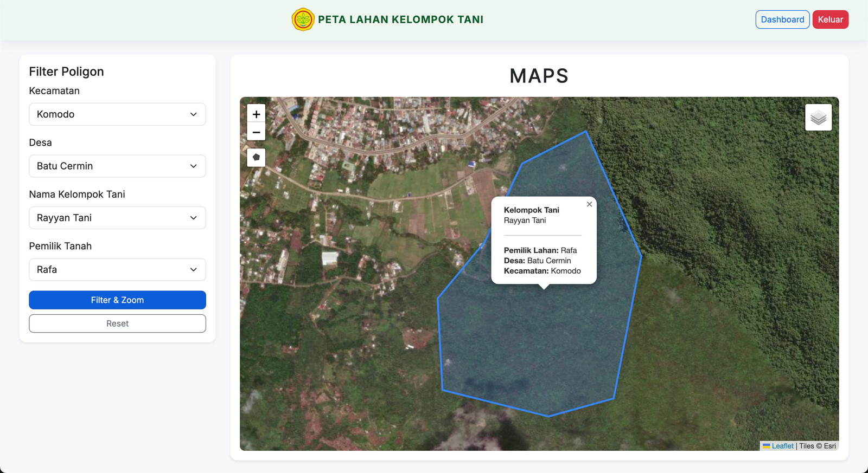Click the Desa: Batu Cermin popup line
This screenshot has width=868, height=473.
coord(537,261)
